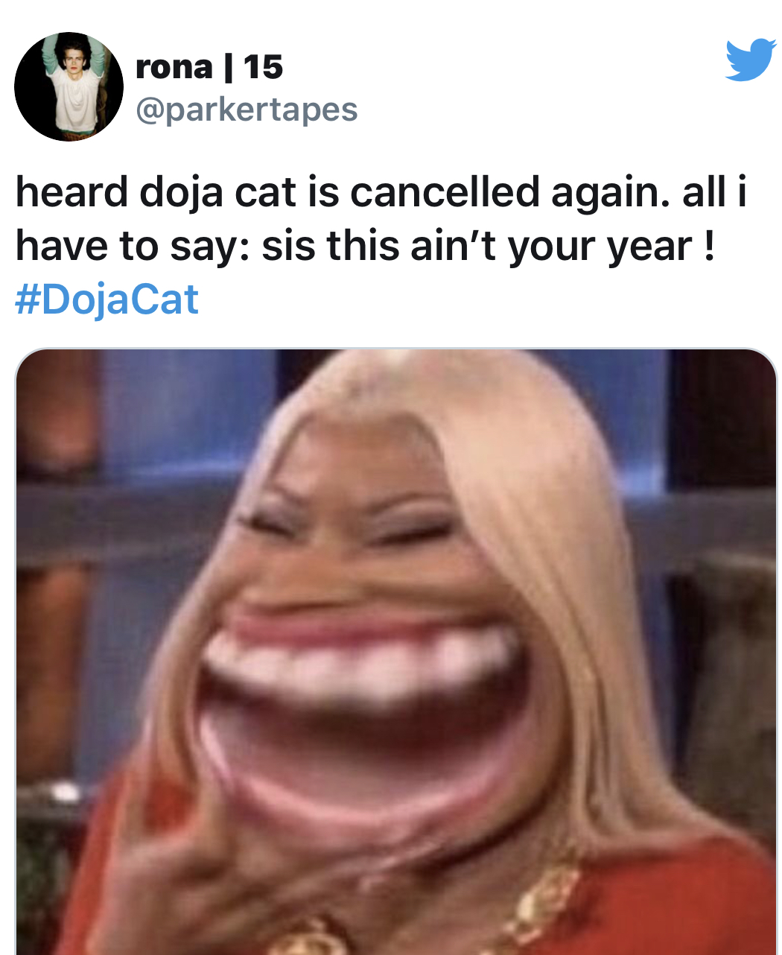Open the #DojaCat hashtag
782x955 pixels.
point(107,299)
